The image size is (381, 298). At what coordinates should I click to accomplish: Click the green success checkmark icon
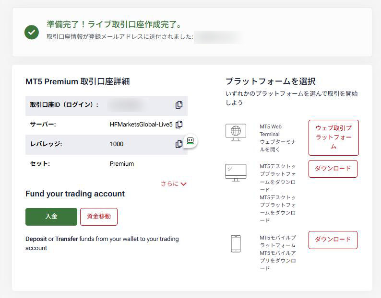(32, 32)
